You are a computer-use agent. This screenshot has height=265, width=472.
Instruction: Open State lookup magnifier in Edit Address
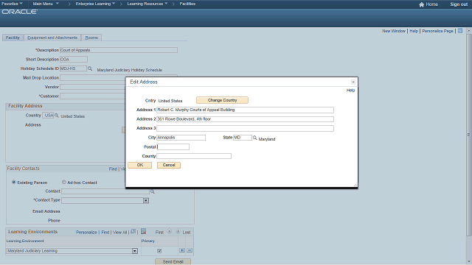tap(255, 138)
